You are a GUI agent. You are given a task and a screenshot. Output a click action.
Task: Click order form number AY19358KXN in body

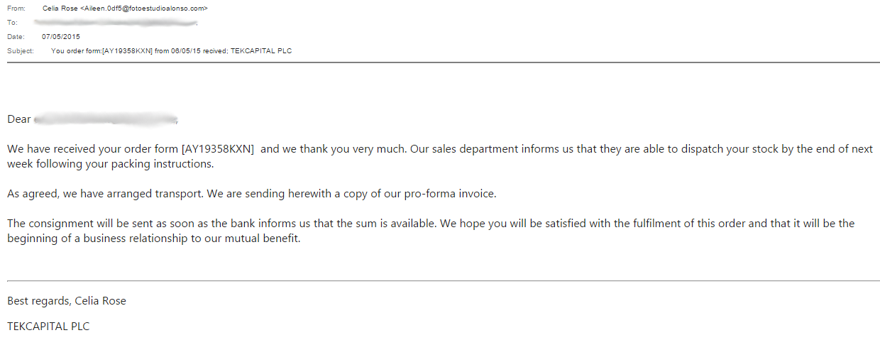click(218, 150)
